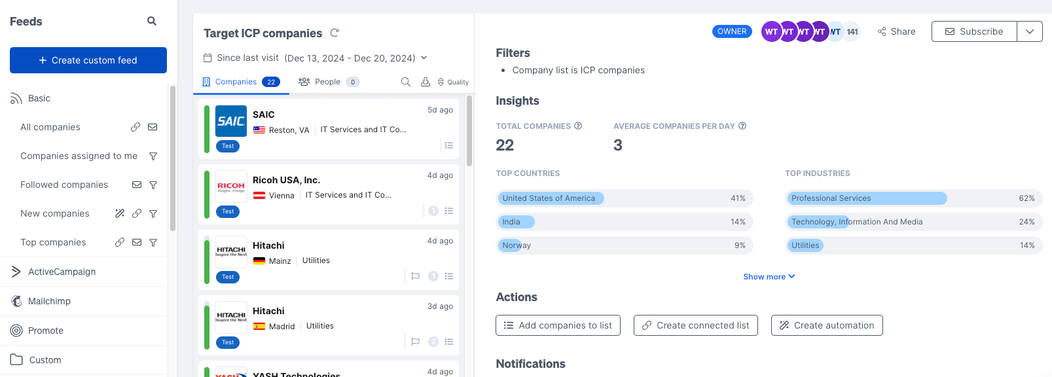Click the Test tag on SAIC card
Viewport: 1052px width, 377px height.
point(228,146)
